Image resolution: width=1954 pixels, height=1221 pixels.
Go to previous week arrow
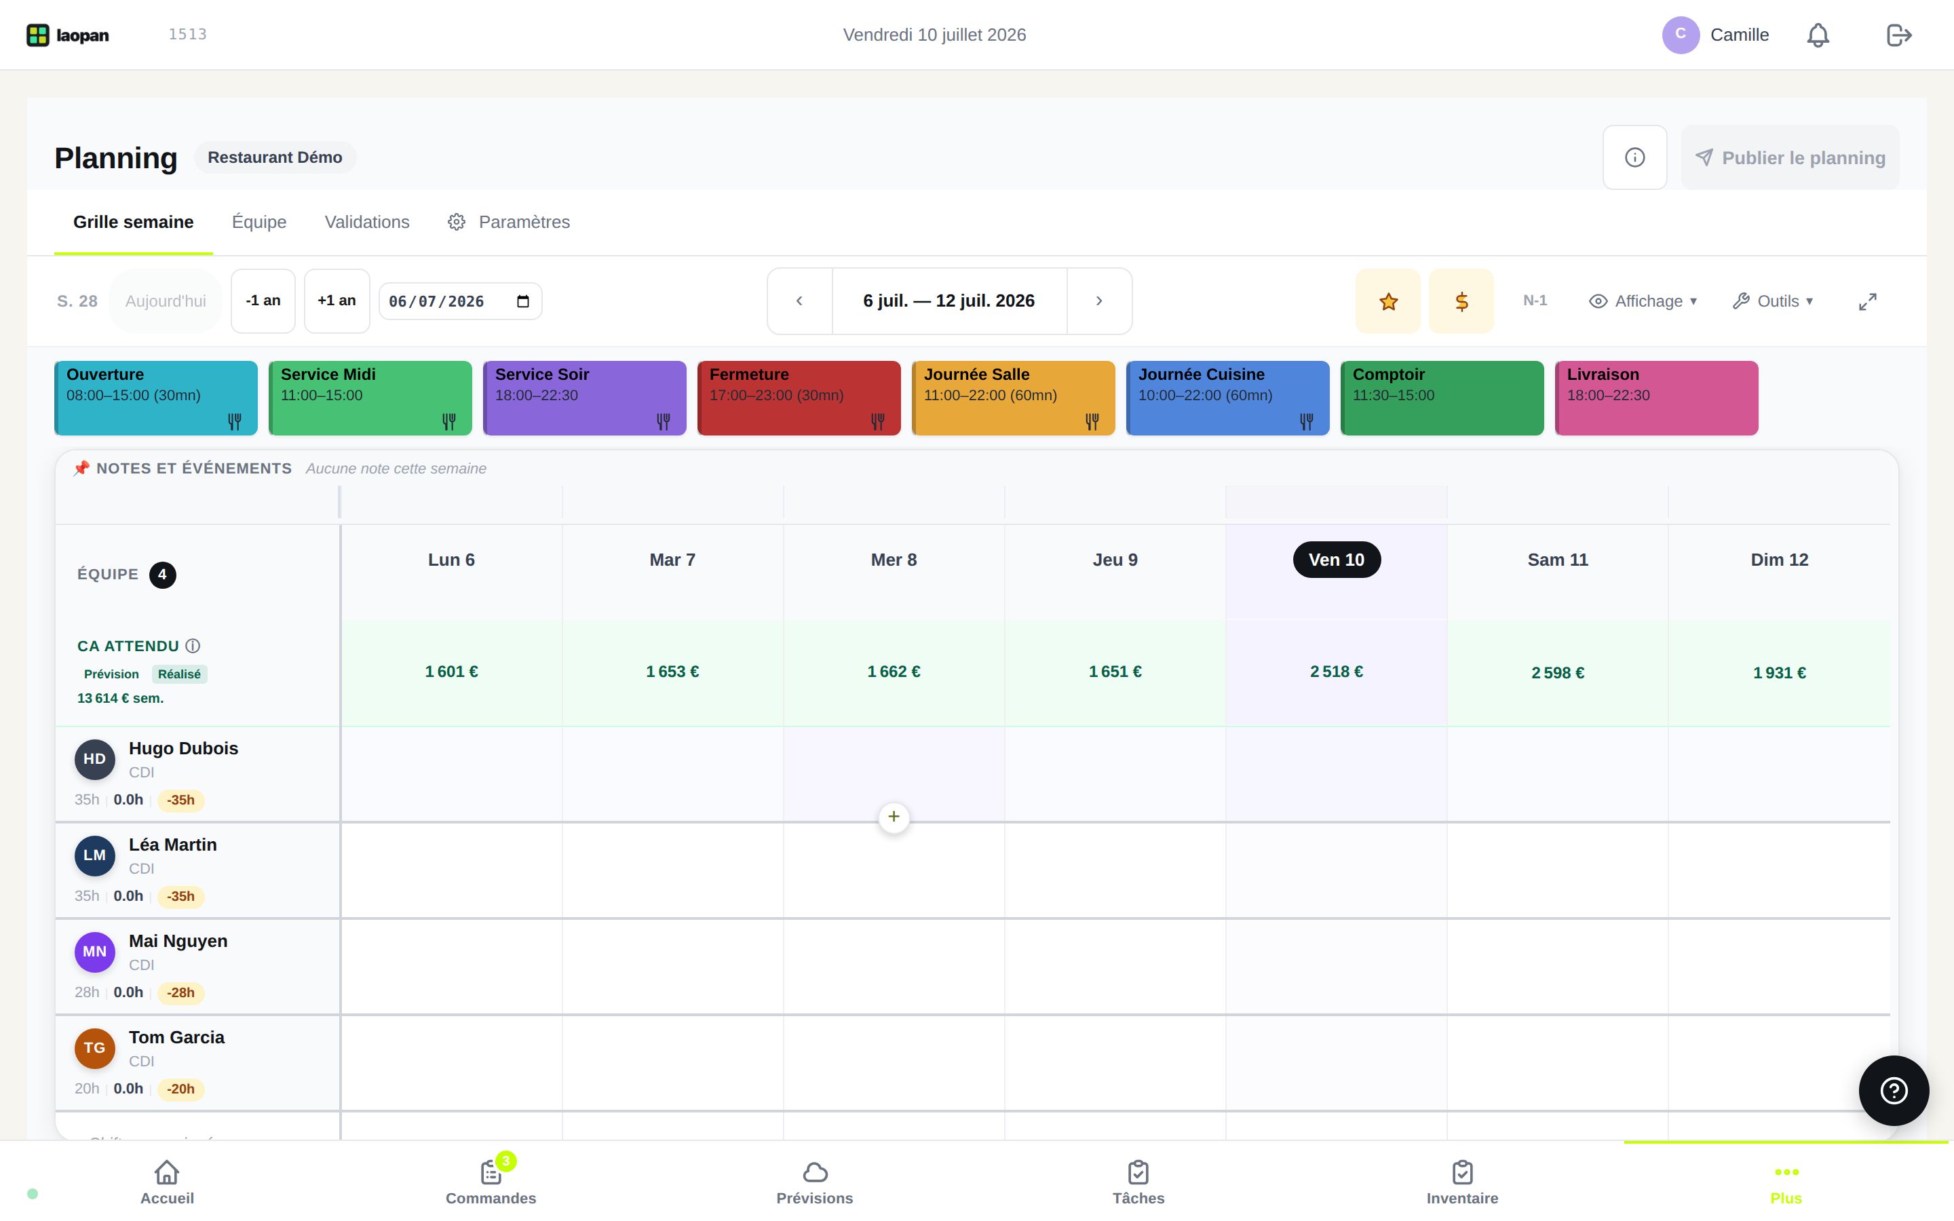click(x=799, y=301)
